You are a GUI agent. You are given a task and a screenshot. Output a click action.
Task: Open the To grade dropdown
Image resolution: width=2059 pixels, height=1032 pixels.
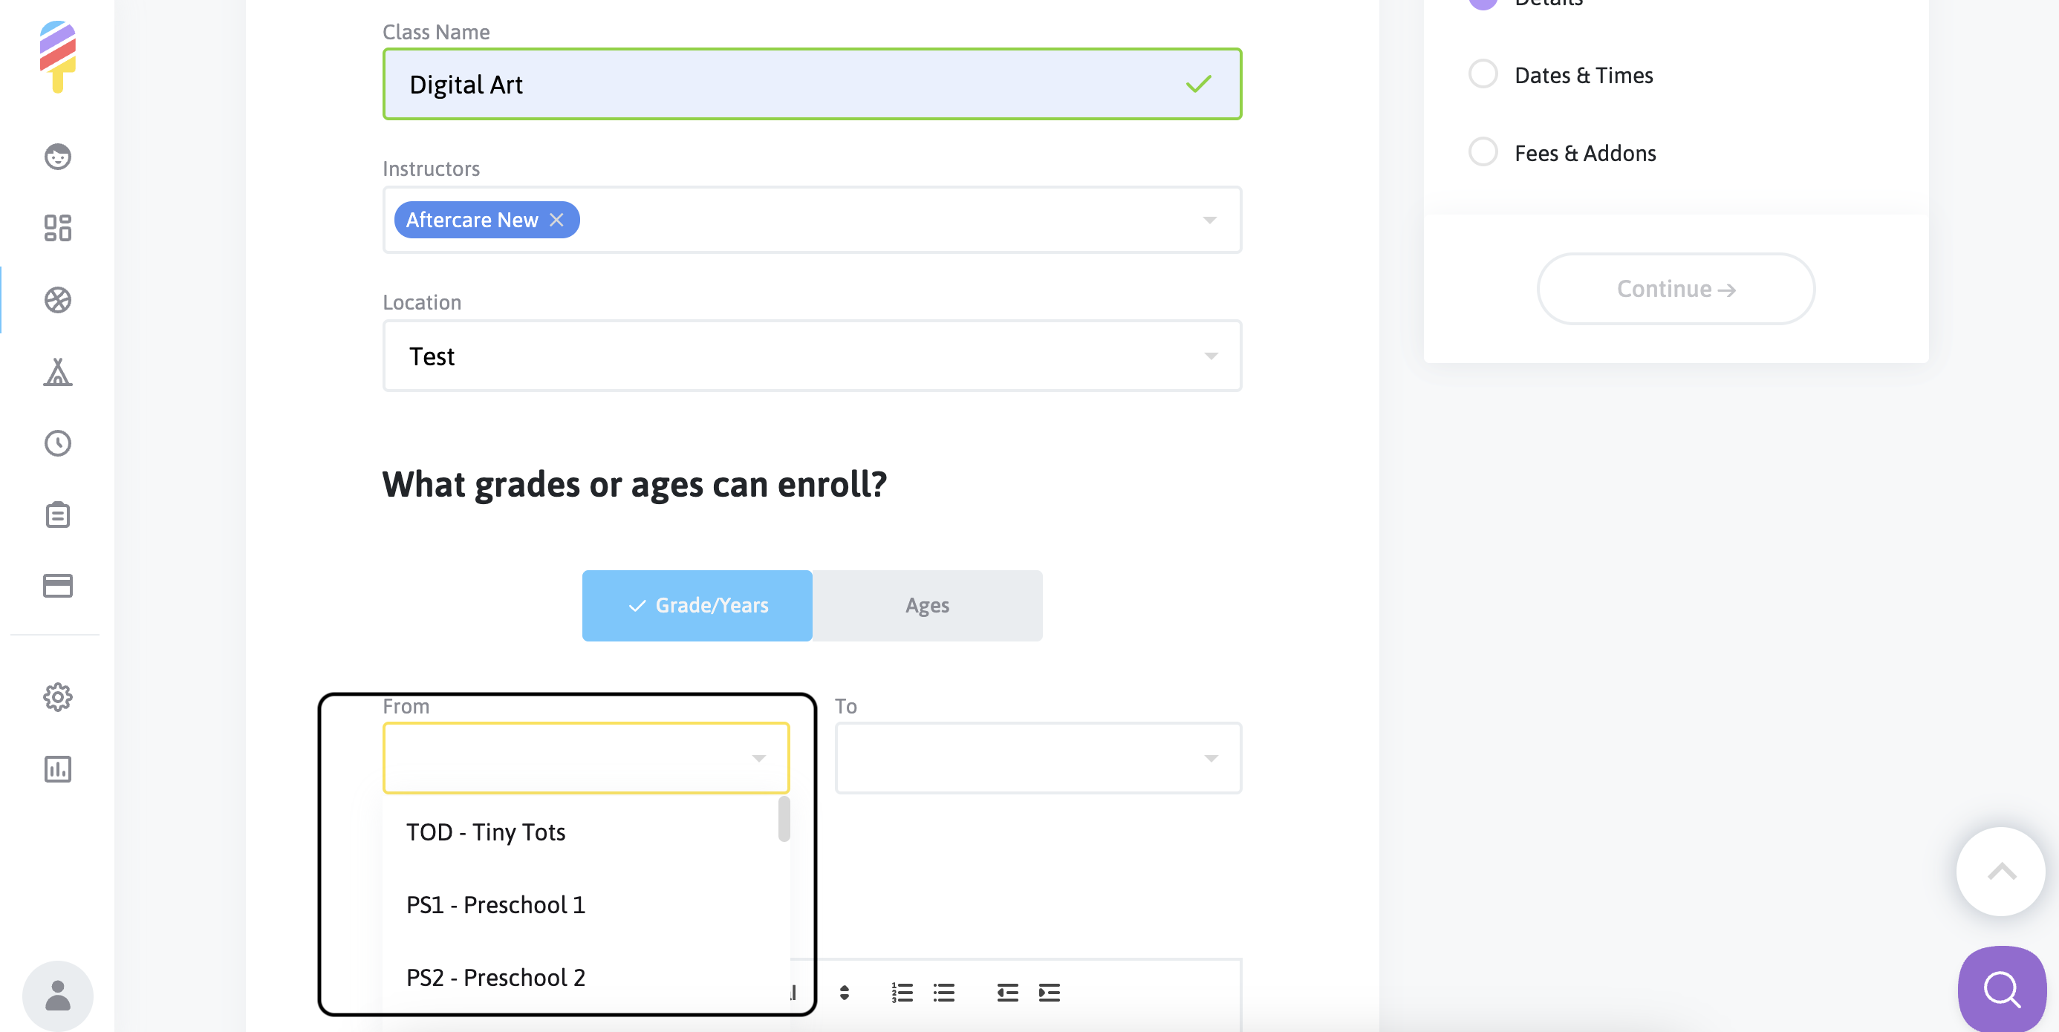point(1038,758)
